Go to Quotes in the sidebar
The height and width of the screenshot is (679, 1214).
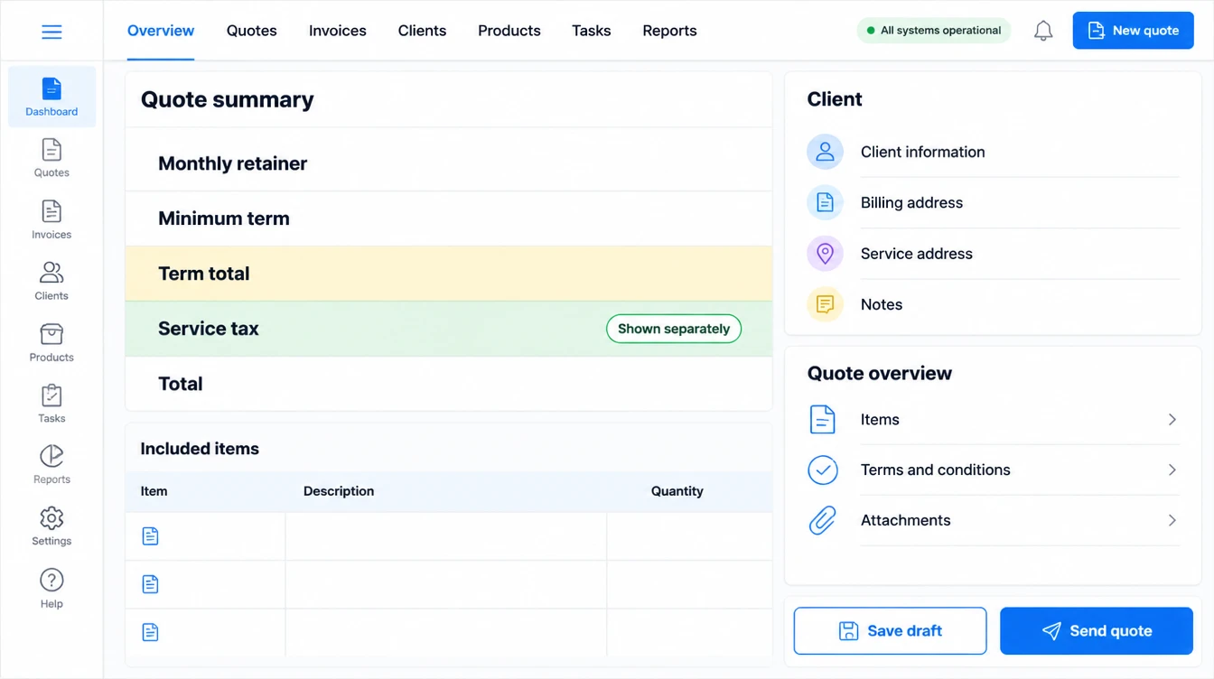pos(51,158)
